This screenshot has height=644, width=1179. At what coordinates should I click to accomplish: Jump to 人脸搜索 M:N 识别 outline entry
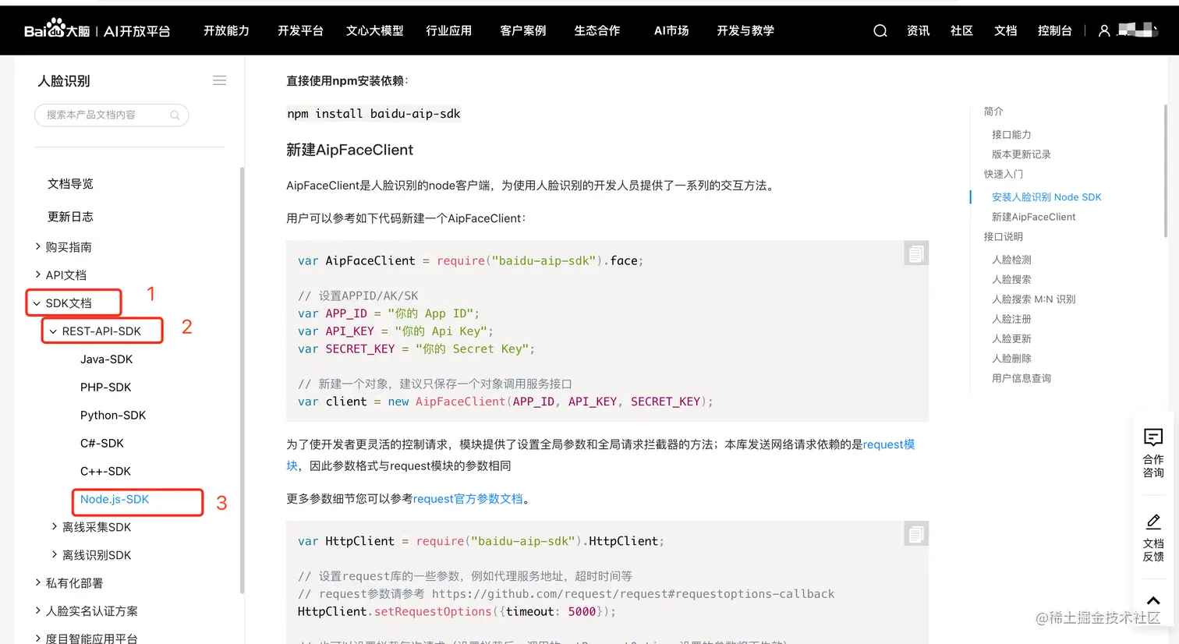(1034, 299)
